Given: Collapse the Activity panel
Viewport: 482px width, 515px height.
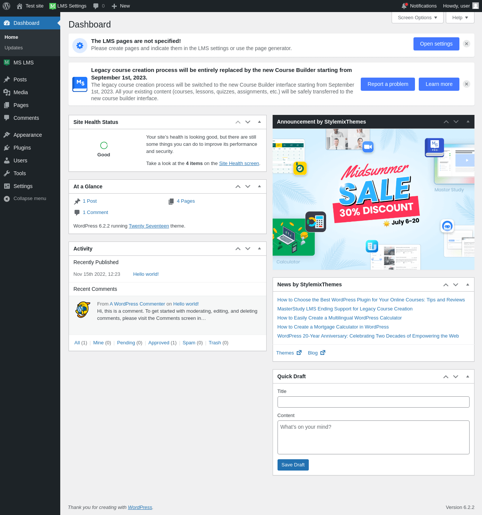Looking at the screenshot, I should tap(259, 249).
